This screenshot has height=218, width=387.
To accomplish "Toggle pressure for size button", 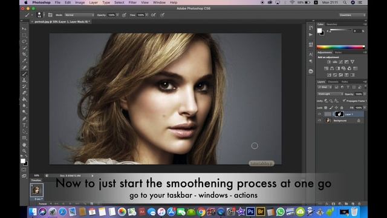I will [x=162, y=15].
